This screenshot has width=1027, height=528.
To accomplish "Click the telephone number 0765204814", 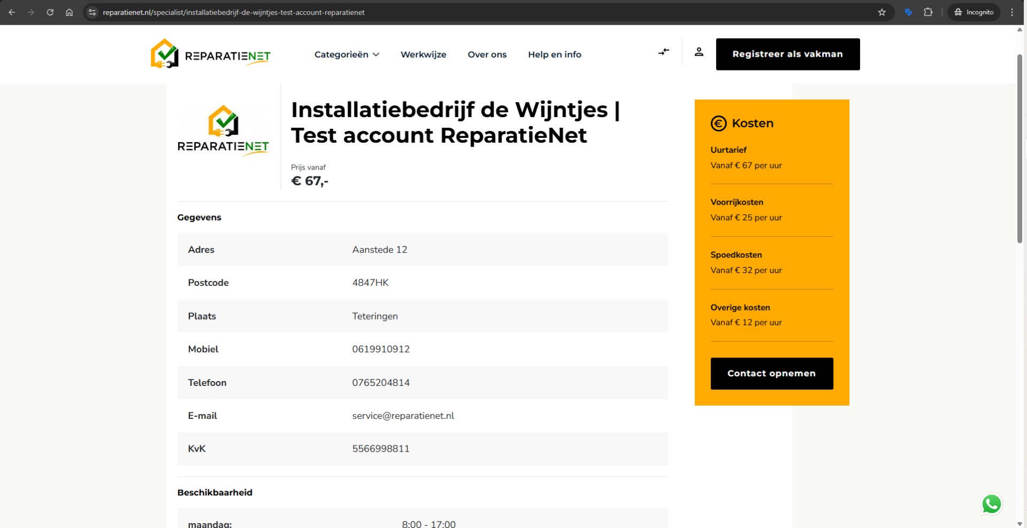I will (x=381, y=383).
